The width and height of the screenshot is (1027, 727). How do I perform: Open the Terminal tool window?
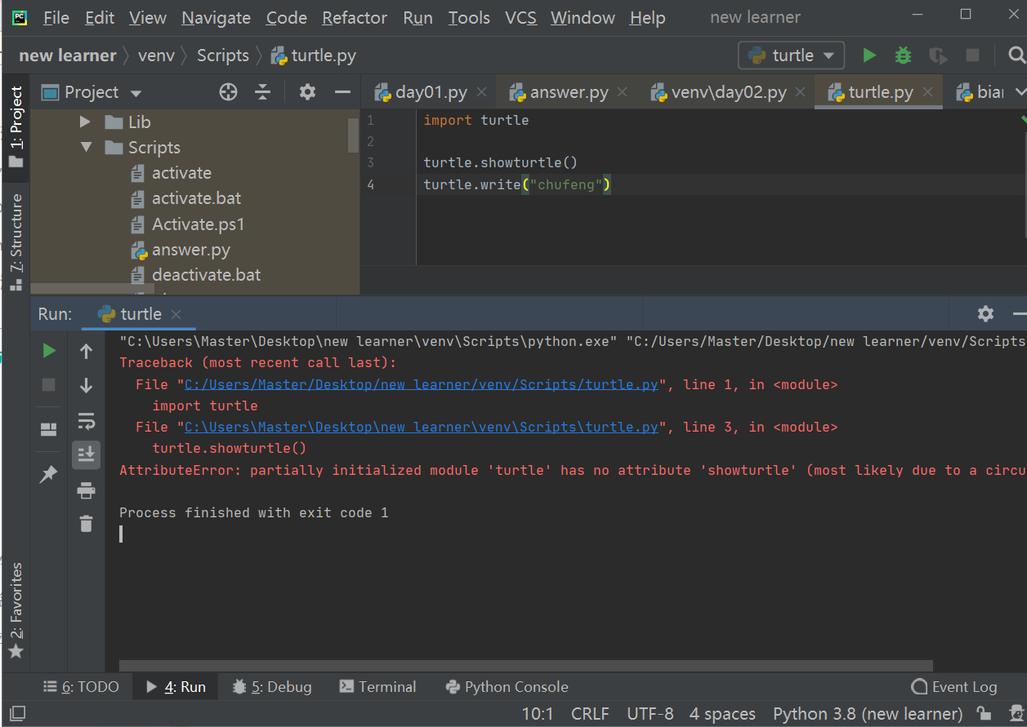[377, 686]
